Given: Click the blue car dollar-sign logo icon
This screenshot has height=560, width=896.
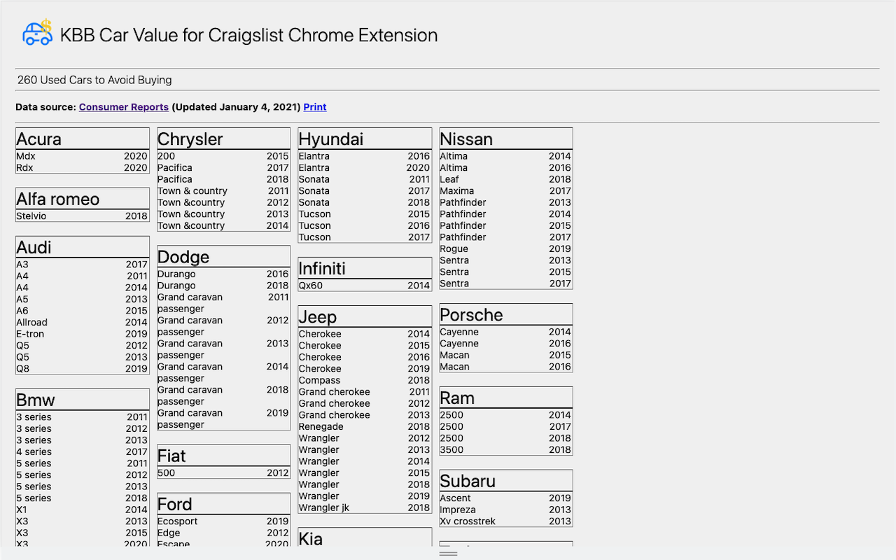Looking at the screenshot, I should click(38, 33).
